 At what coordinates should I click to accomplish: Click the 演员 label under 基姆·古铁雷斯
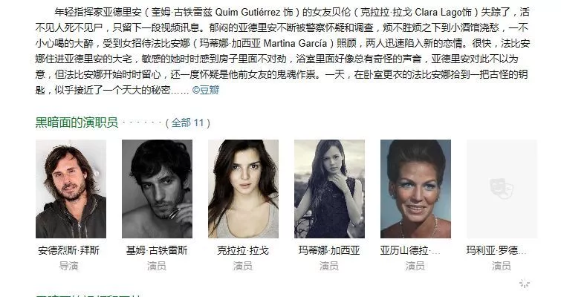(x=157, y=266)
